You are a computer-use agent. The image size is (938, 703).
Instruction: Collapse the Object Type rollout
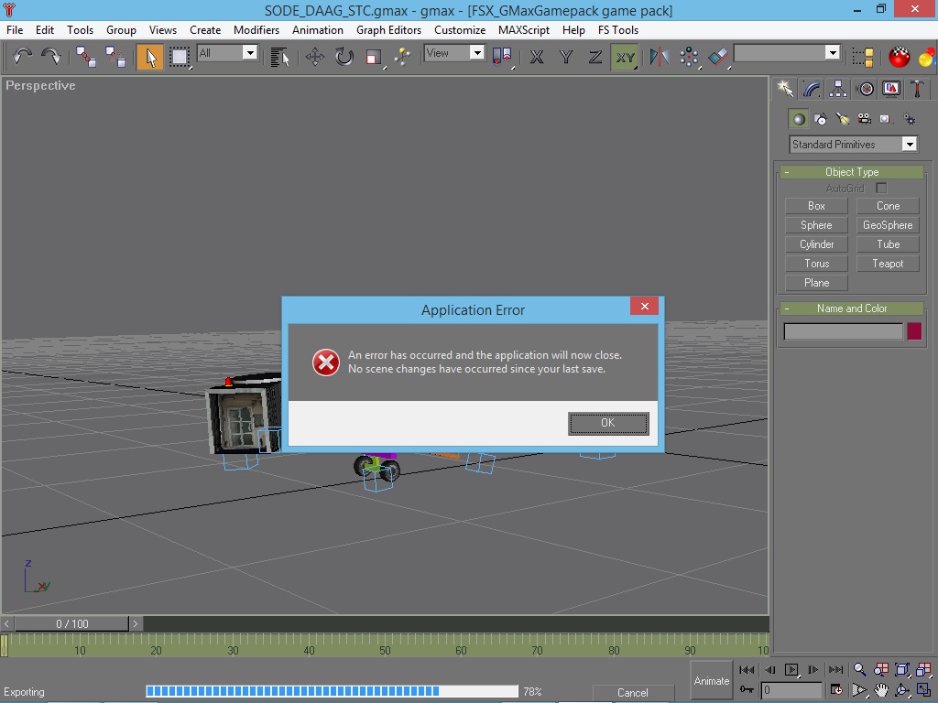(x=852, y=172)
